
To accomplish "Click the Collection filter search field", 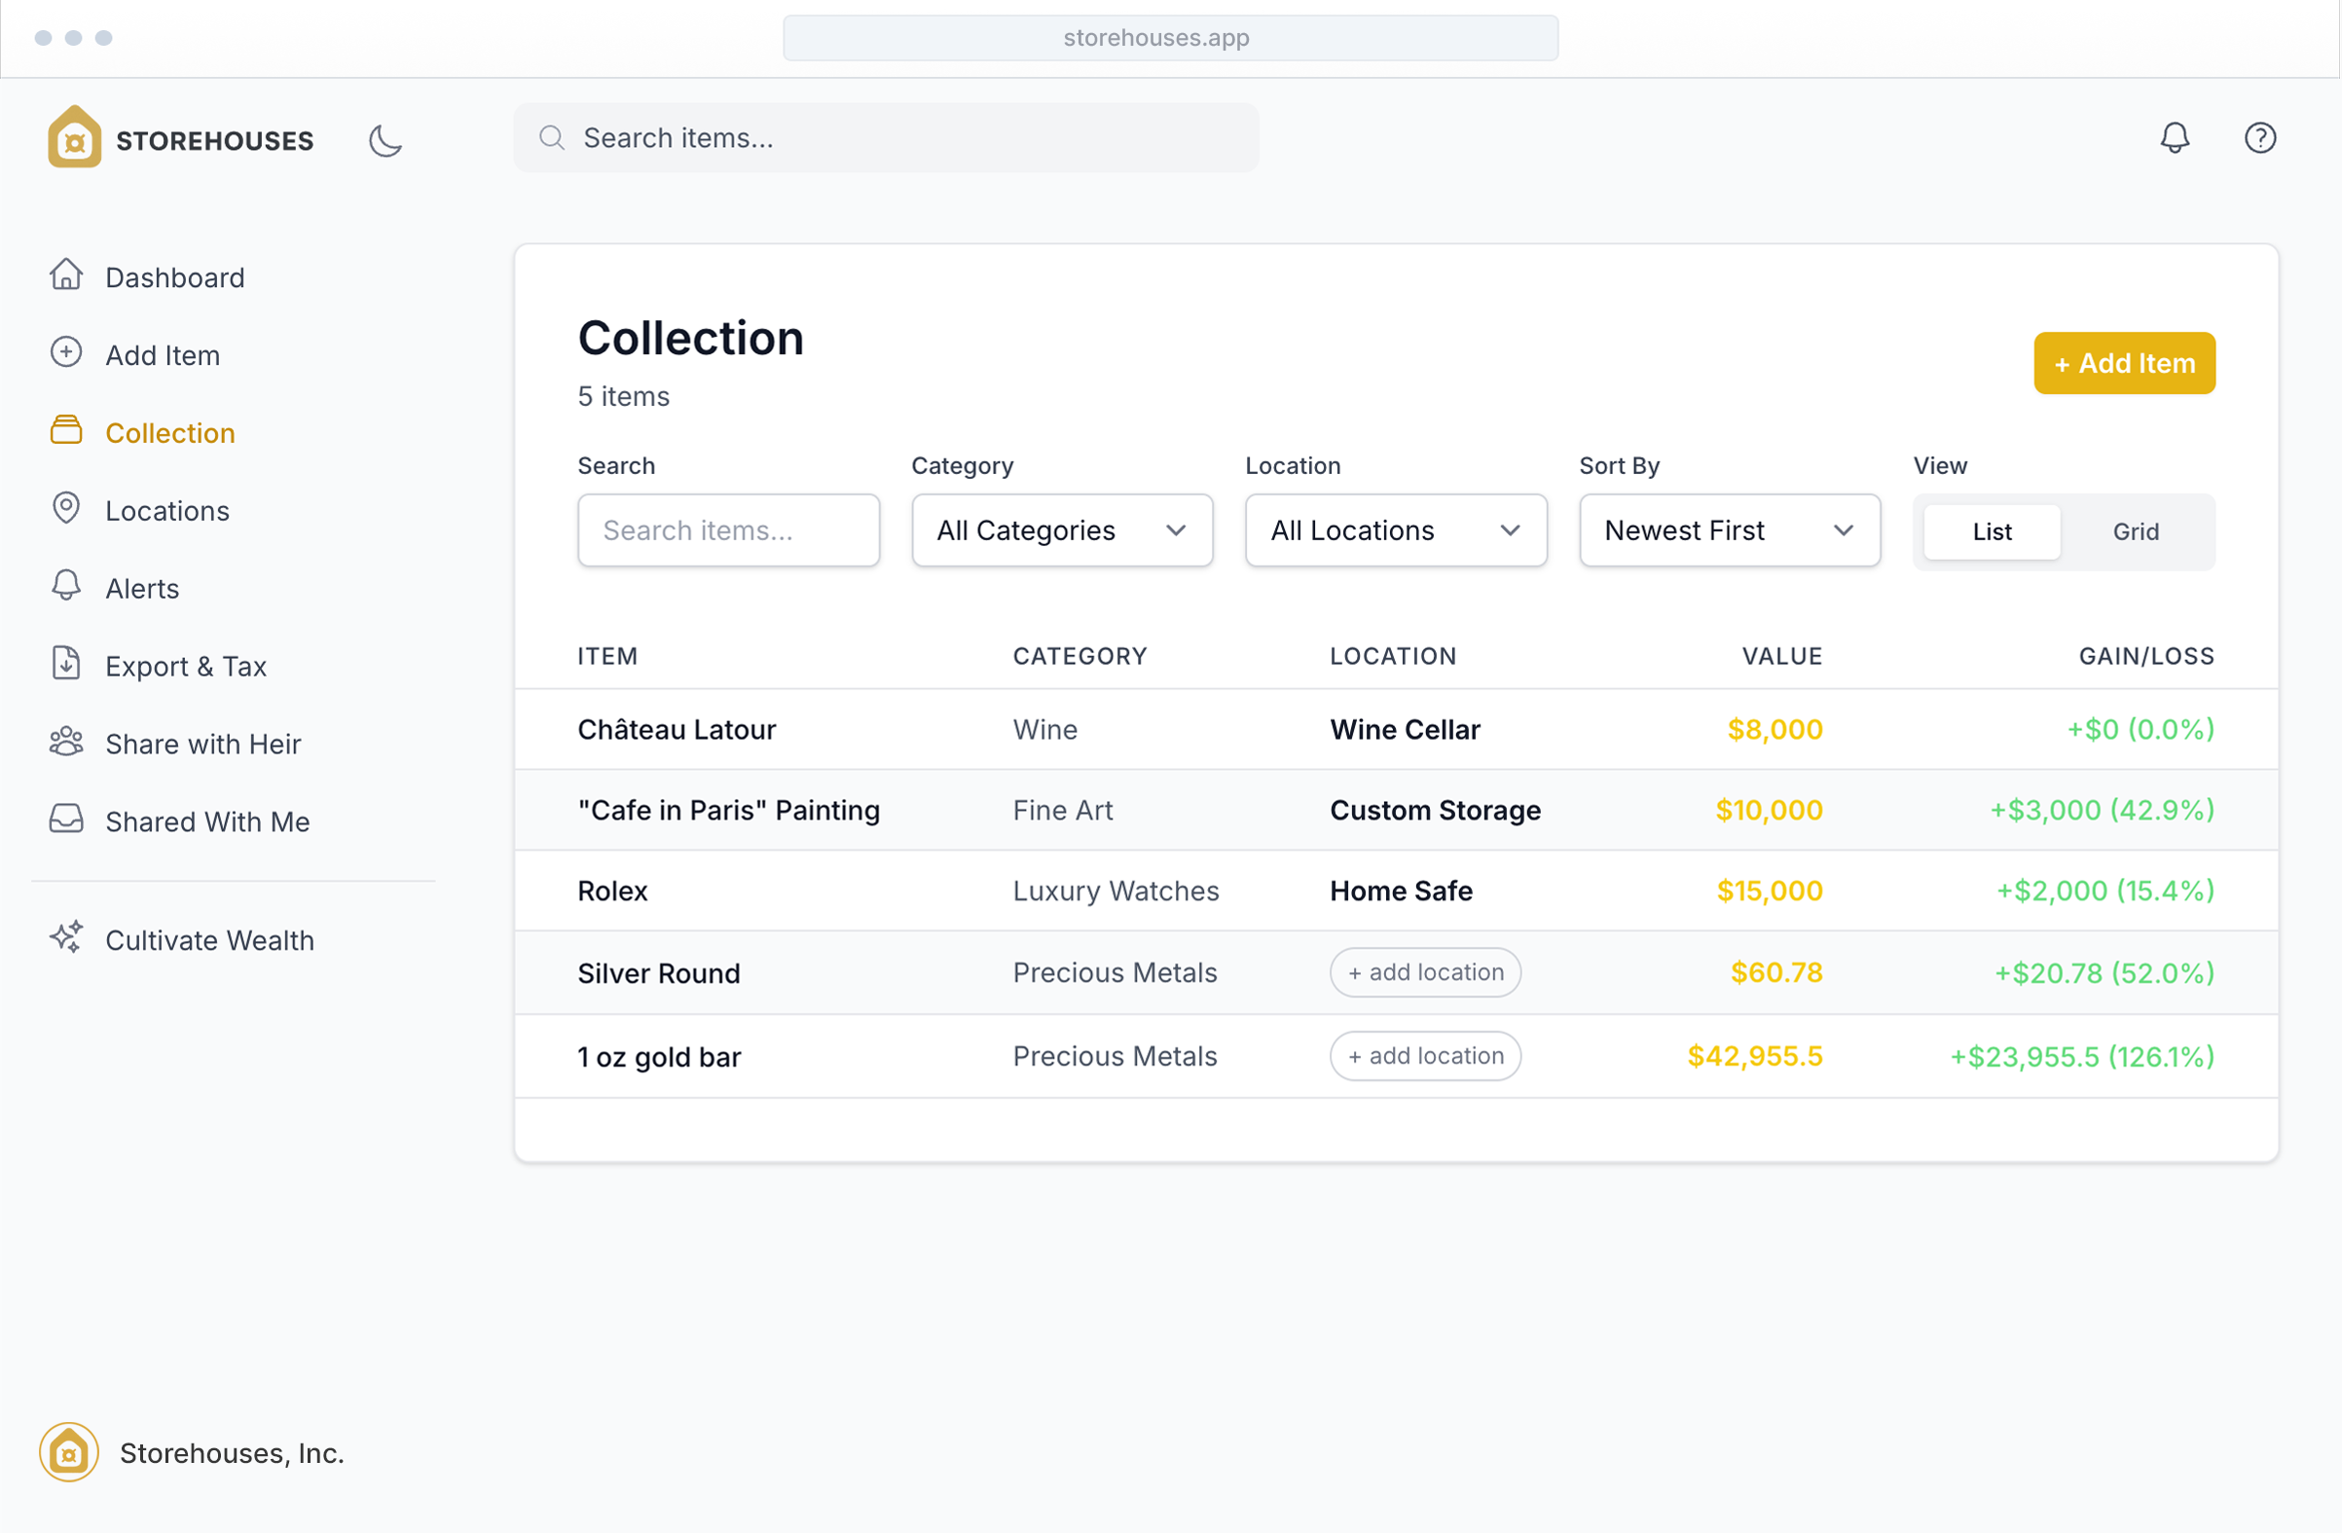I will click(728, 530).
